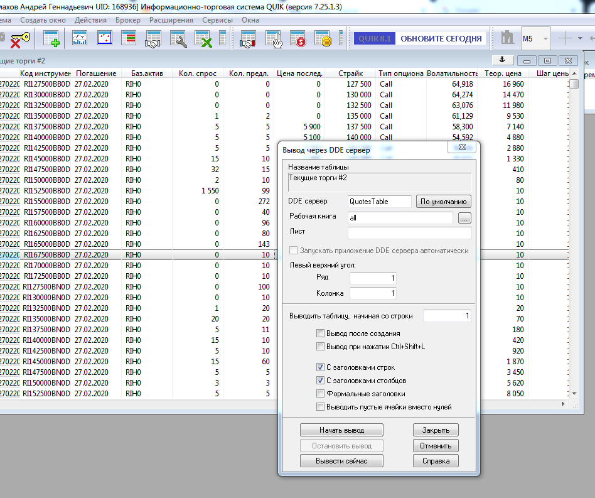Click the 'Начать вывод' button
The width and height of the screenshot is (595, 498).
pos(341,430)
